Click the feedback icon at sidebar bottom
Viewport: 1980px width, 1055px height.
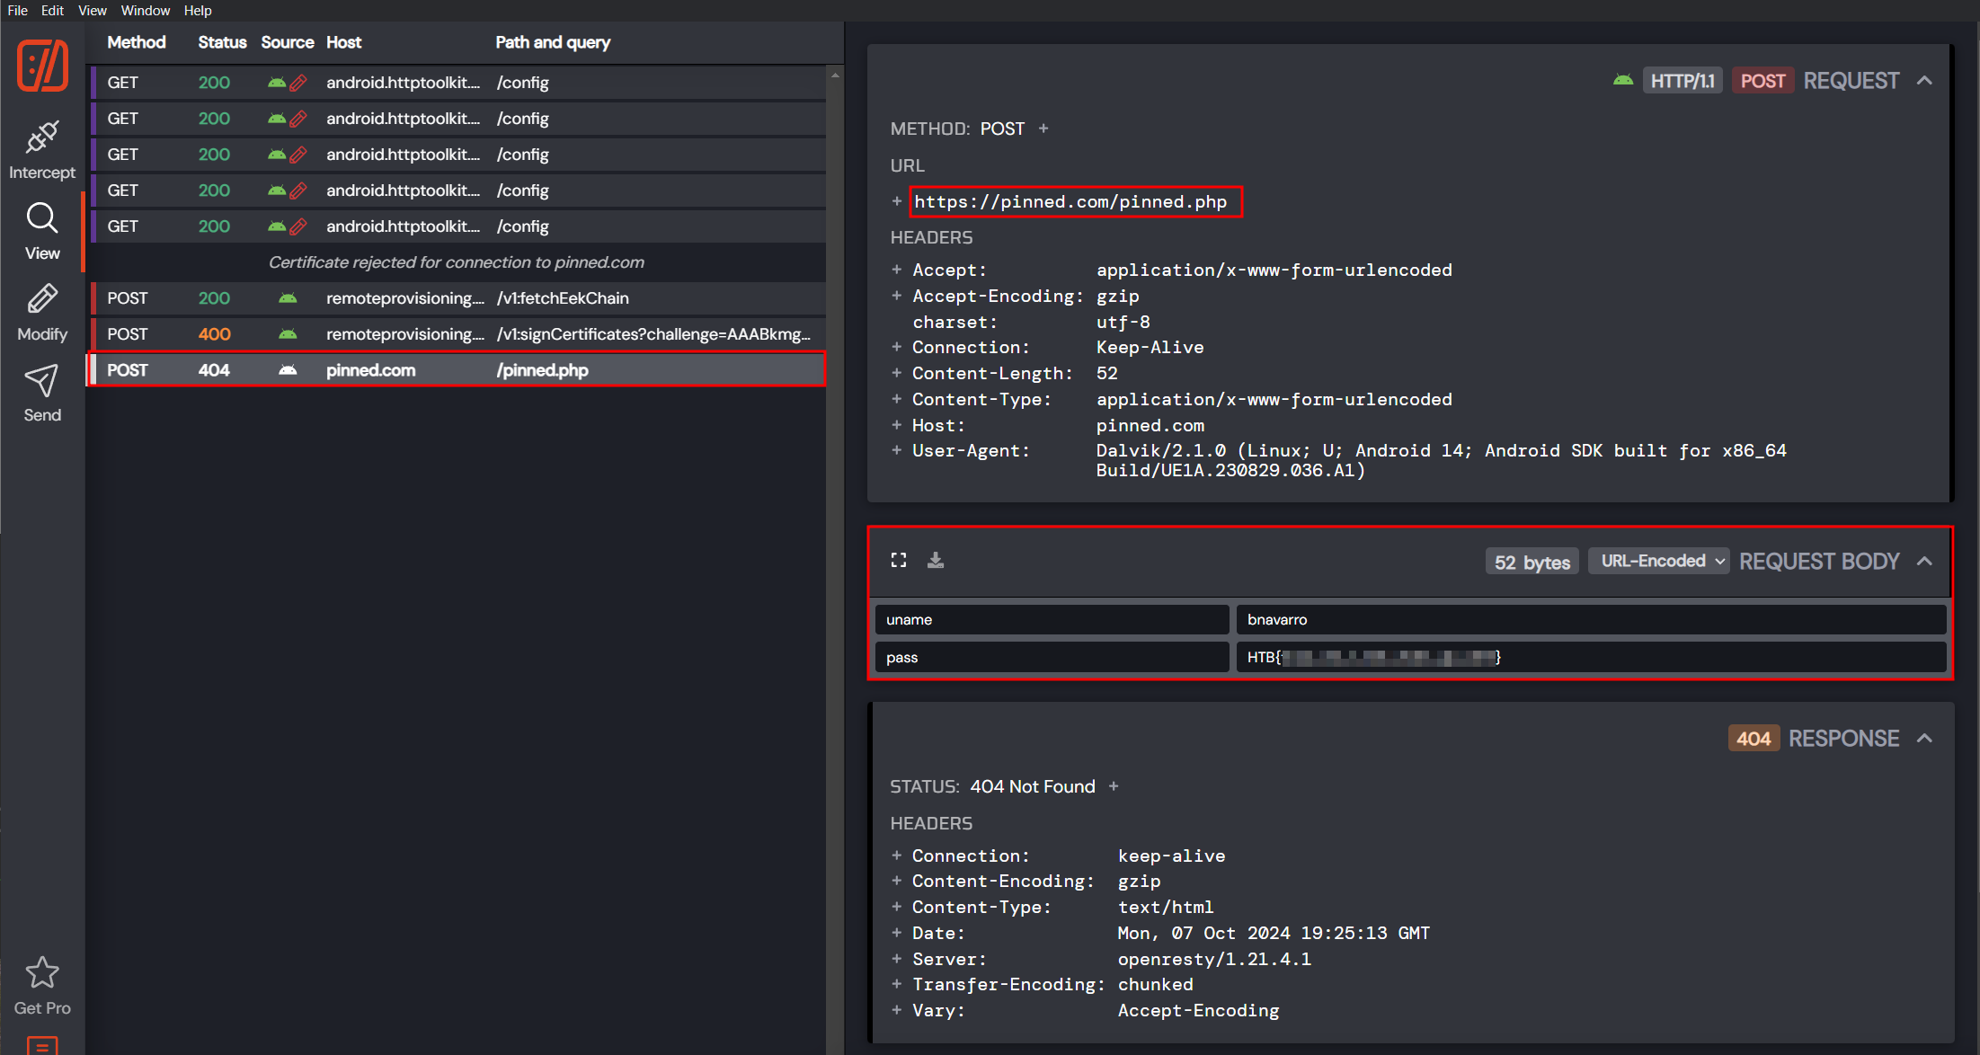[x=42, y=1046]
